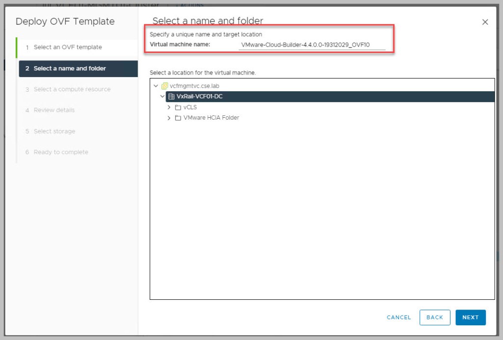503x340 pixels.
Task: Expand the vCLS folder
Action: click(169, 107)
